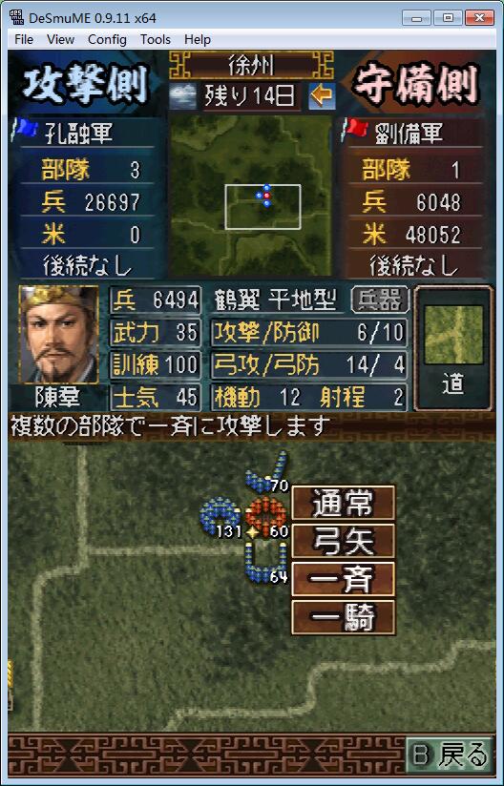
Task: Open the Tools menu
Action: pyautogui.click(x=156, y=40)
